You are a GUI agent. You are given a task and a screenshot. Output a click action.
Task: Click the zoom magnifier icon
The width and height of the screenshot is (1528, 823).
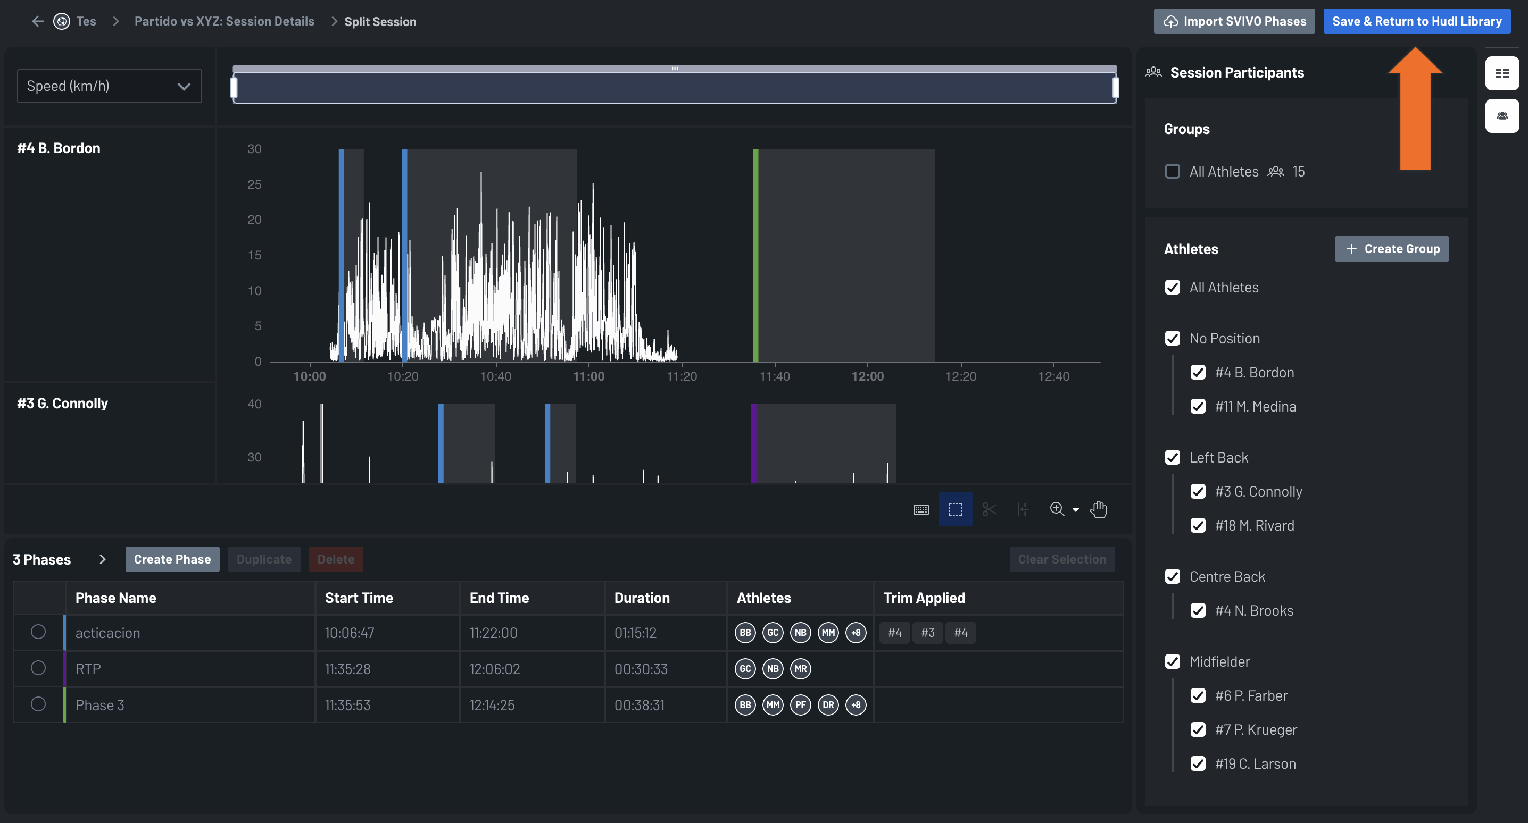pyautogui.click(x=1057, y=509)
